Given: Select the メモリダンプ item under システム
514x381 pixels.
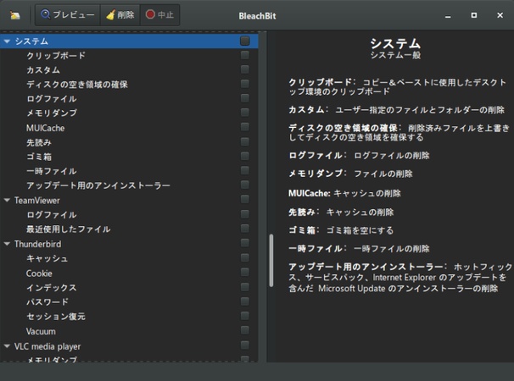Looking at the screenshot, I should 52,113.
